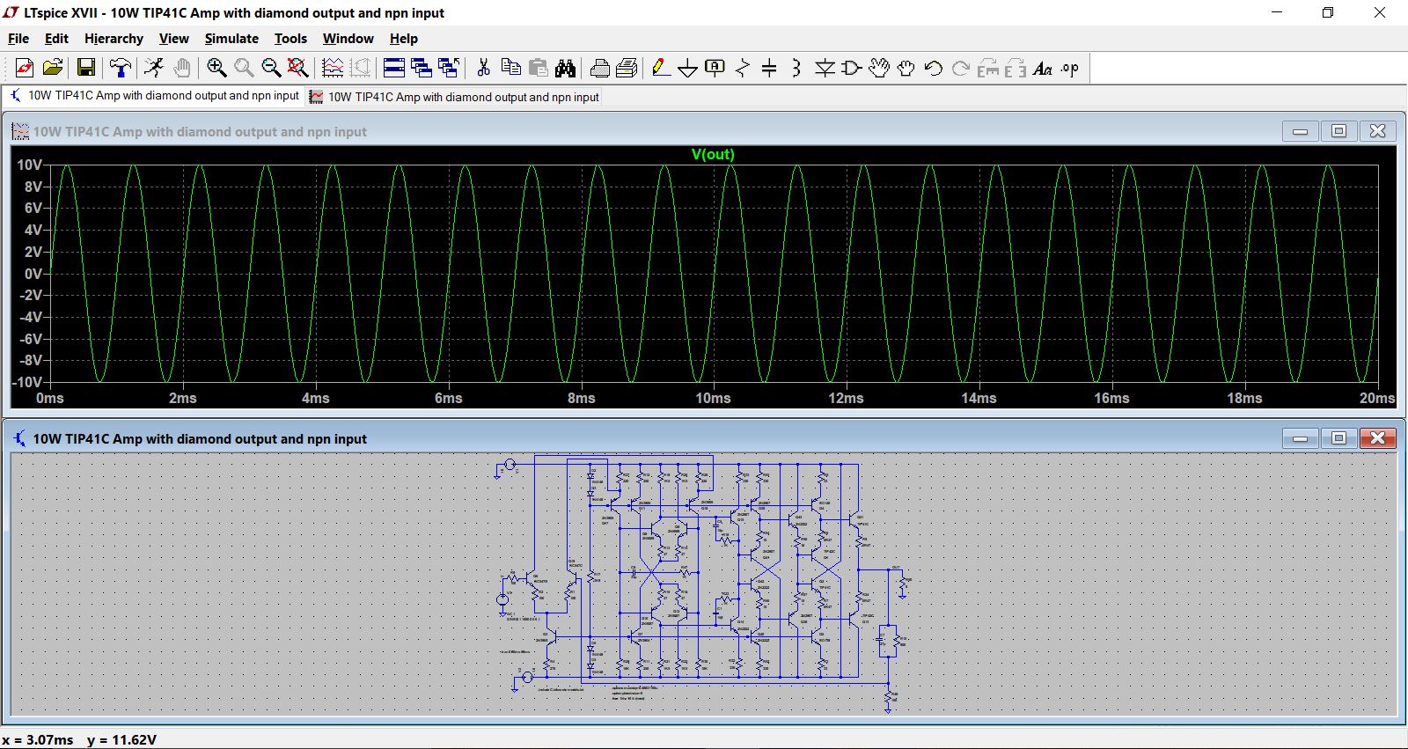The height and width of the screenshot is (749, 1408).
Task: Select the Label Net tool
Action: (715, 68)
